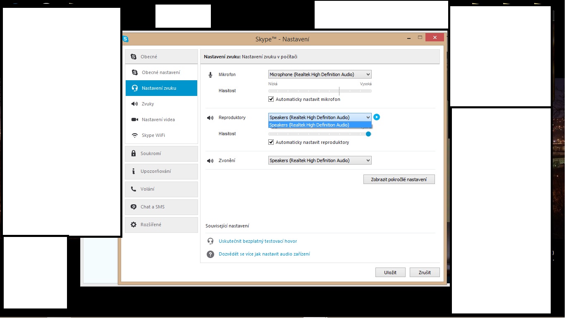Uncheck Automaticky nastavit reproduktory

point(271,142)
